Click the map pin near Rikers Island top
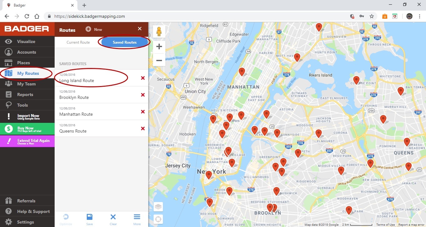Screen dimensions: 426x227 tap(297, 57)
